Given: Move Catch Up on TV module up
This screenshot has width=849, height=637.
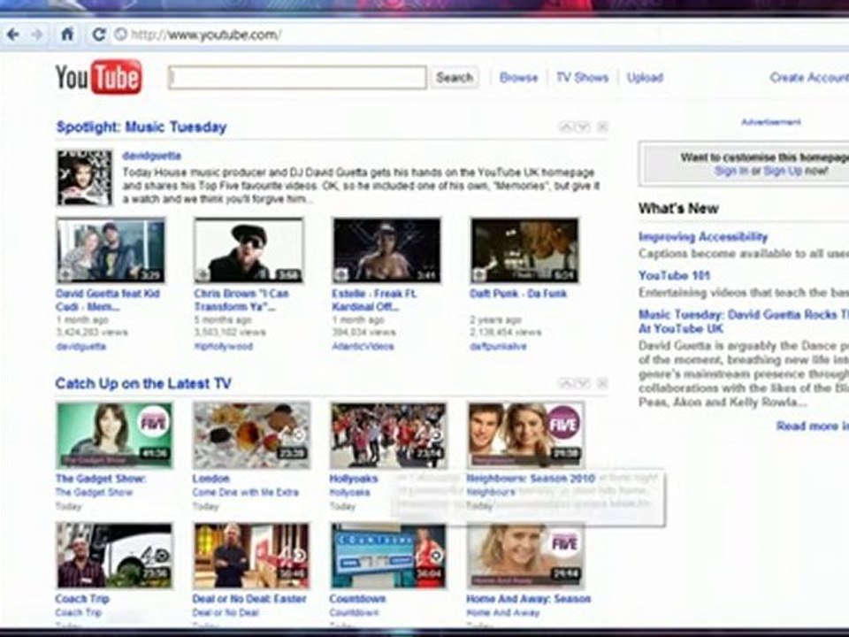Looking at the screenshot, I should click(566, 383).
